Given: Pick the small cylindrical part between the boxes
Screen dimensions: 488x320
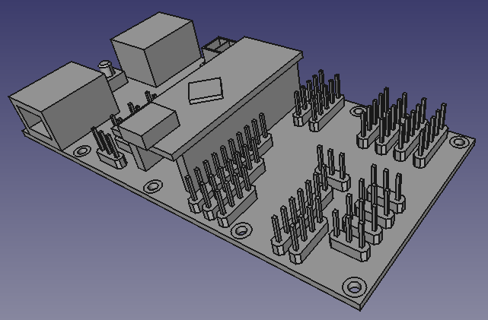Looking at the screenshot, I should [x=106, y=68].
